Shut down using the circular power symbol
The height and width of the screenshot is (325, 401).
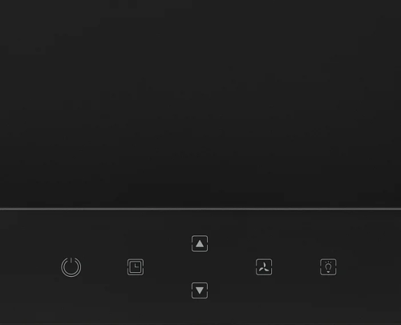tap(71, 267)
